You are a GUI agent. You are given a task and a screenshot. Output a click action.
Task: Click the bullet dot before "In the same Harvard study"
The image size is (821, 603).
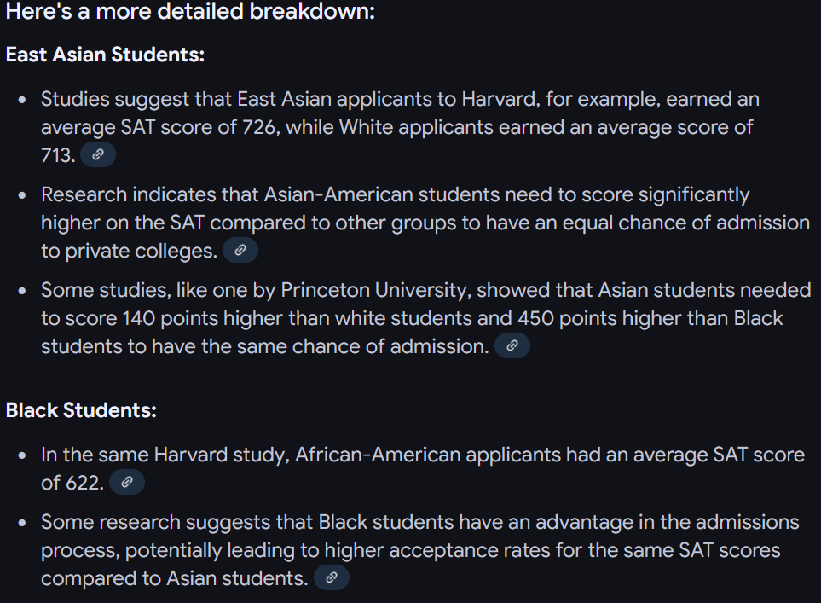pos(22,455)
